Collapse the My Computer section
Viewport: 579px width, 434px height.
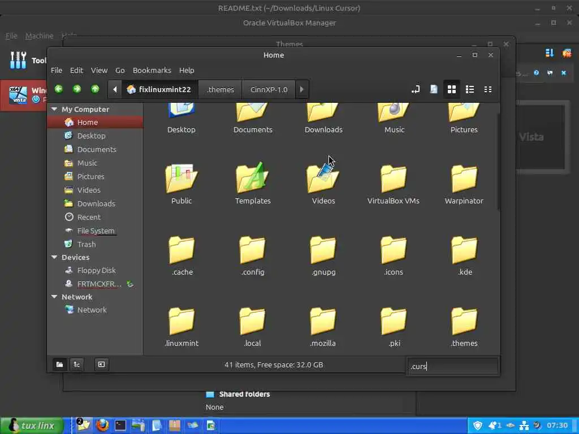click(55, 109)
